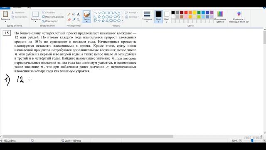Choose the Cloud callout shape
This screenshot has width=266, height=150.
point(119,21)
